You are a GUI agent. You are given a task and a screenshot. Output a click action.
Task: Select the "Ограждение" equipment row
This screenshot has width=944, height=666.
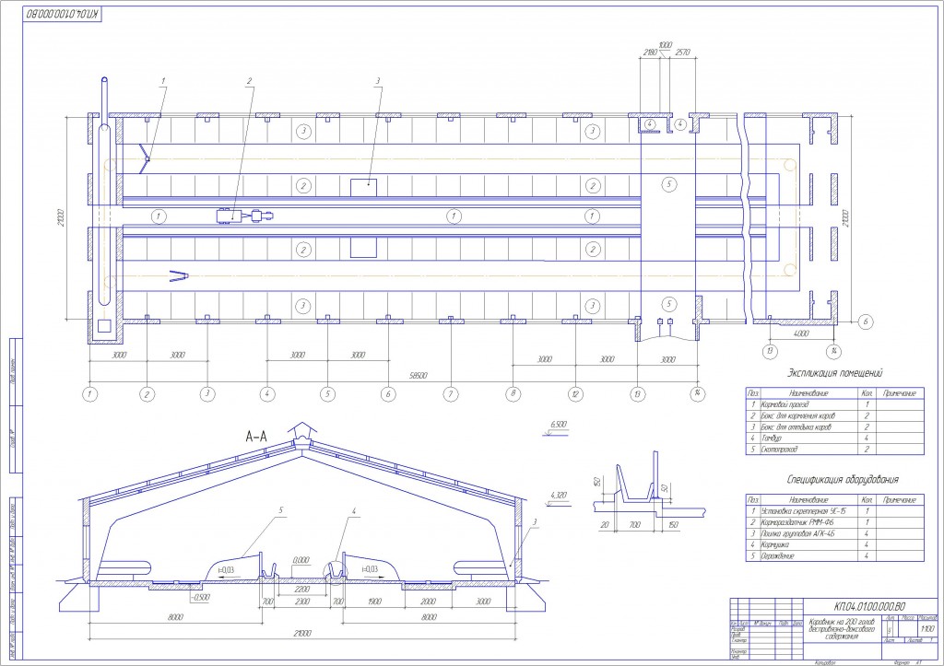click(834, 555)
